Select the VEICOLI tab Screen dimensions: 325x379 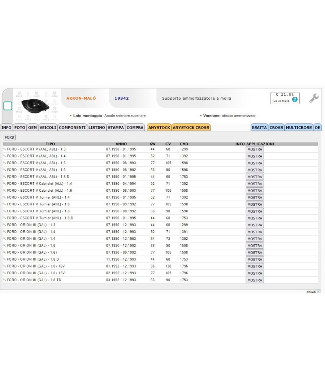(x=48, y=127)
